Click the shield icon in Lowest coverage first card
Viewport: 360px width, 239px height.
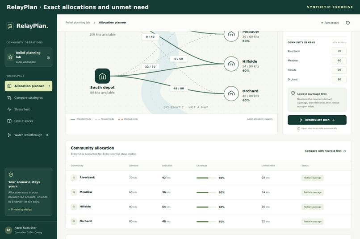[293, 93]
